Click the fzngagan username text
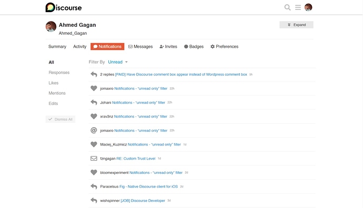 coord(108,159)
